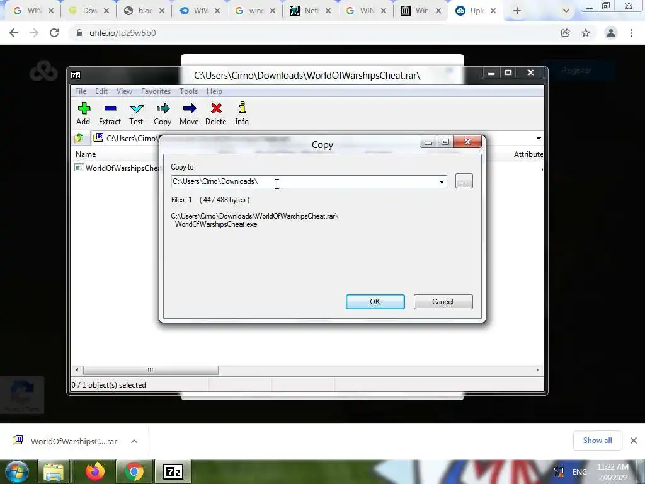The height and width of the screenshot is (484, 645).
Task: Cancel the Copy dialog
Action: (443, 302)
